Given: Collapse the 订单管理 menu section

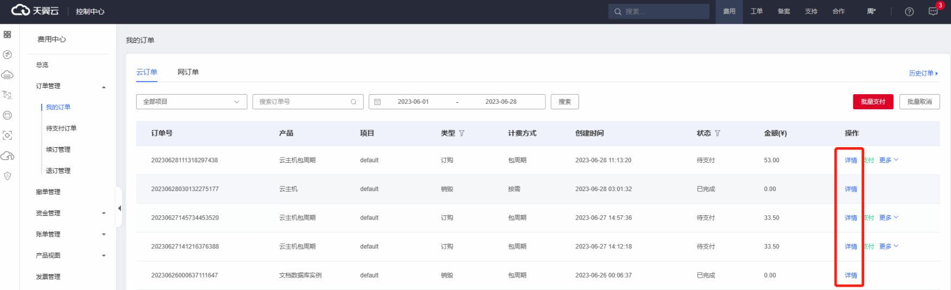Looking at the screenshot, I should pos(70,86).
